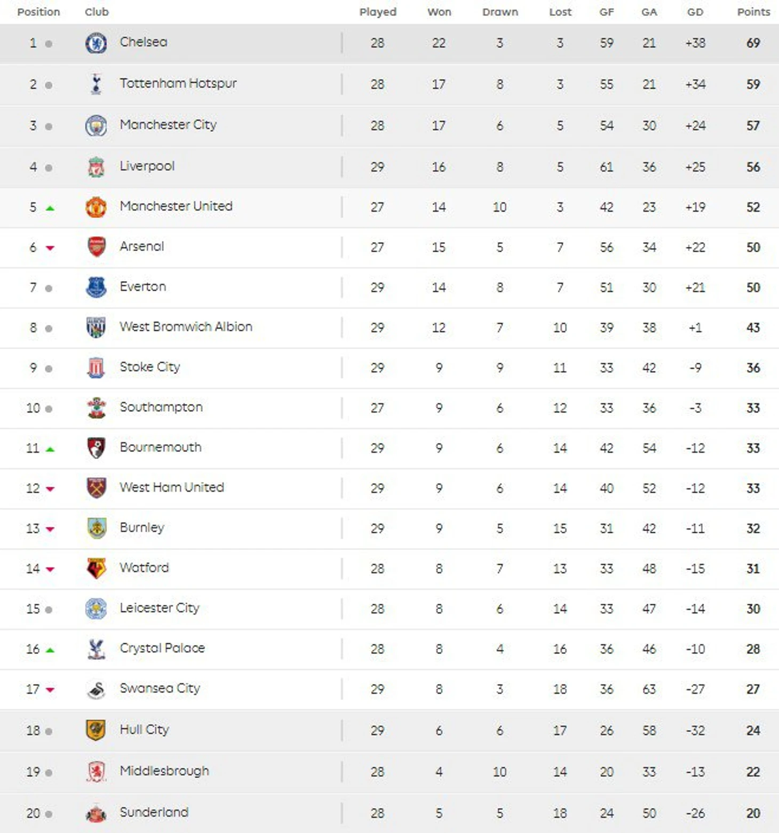Screen dimensions: 779x833
Task: Click the Liverpool club crest
Action: (x=96, y=167)
